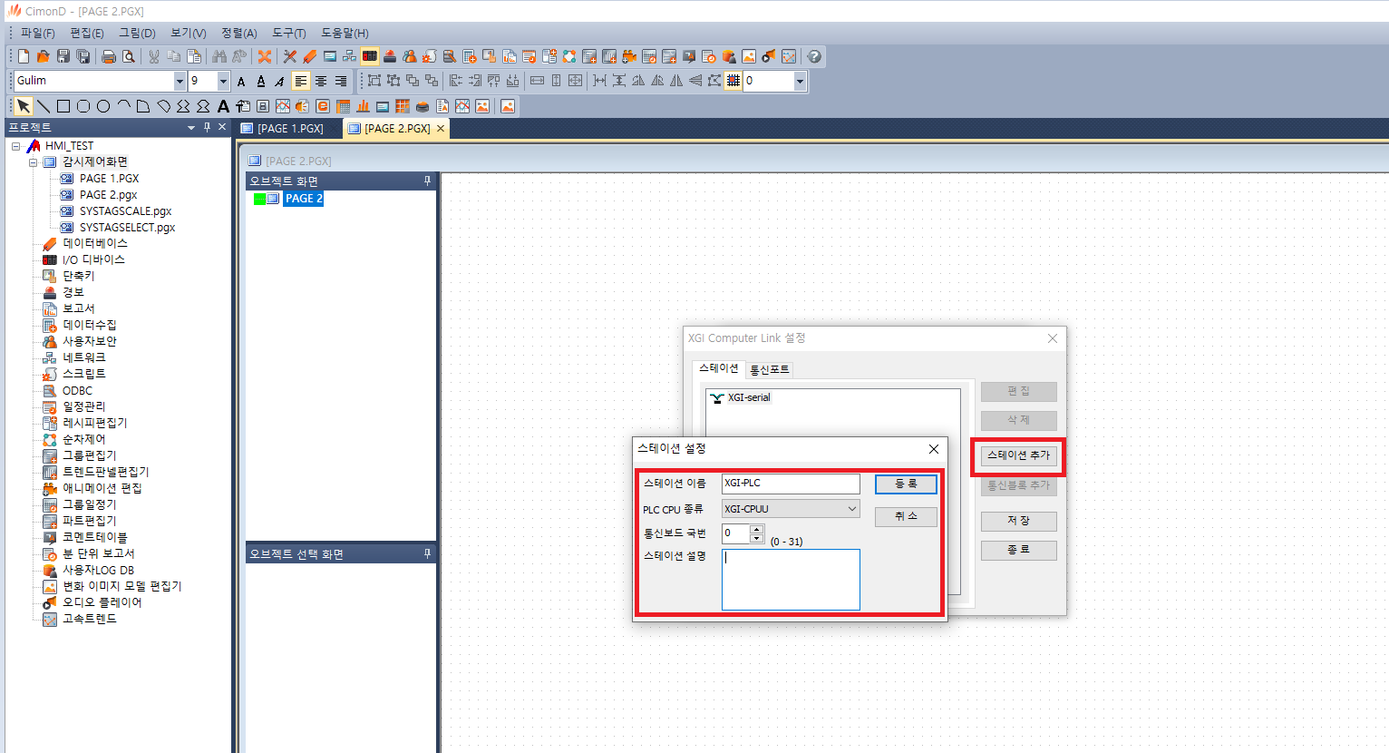Click the 저장 button
The width and height of the screenshot is (1389, 753).
[1018, 521]
